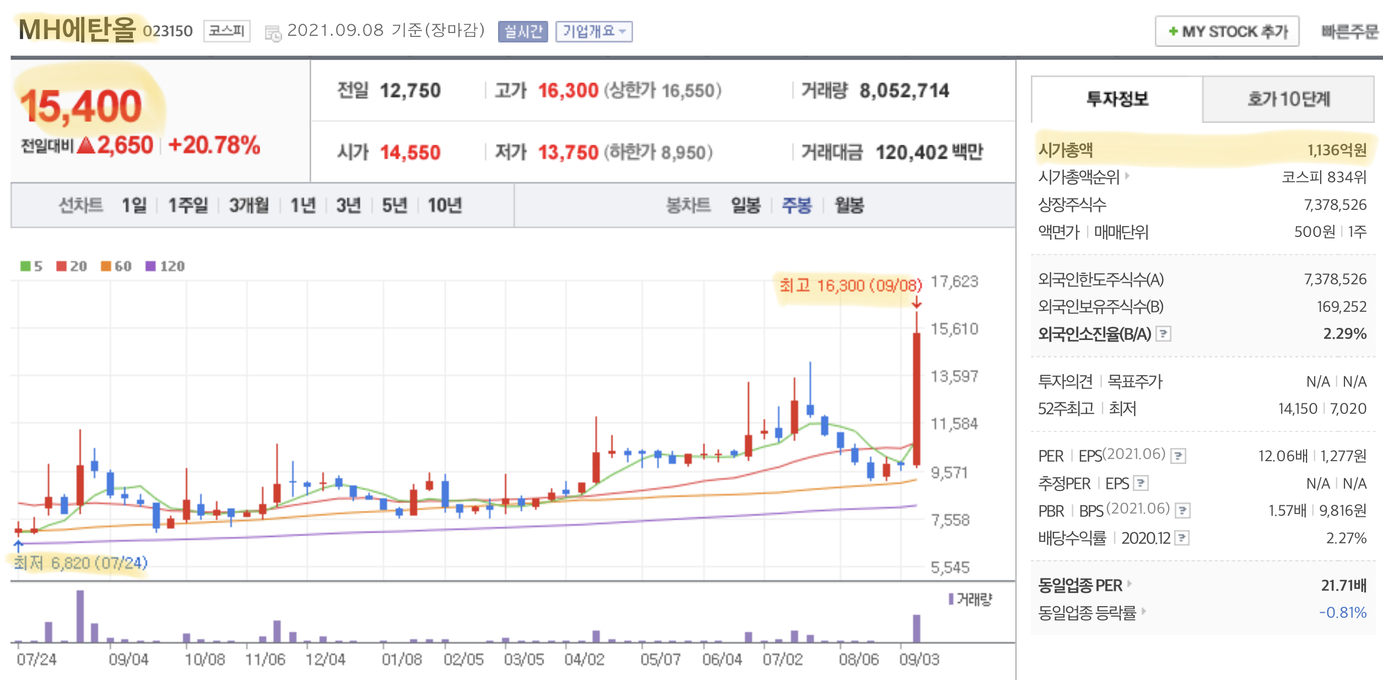Select the 5년 line chart period
Screen dimensions: 1383x680
[x=395, y=206]
